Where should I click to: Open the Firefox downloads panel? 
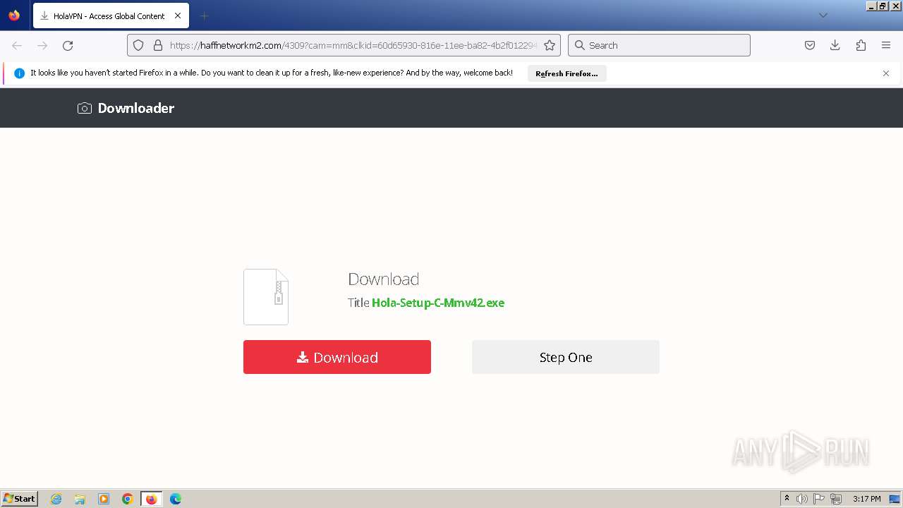pos(835,45)
